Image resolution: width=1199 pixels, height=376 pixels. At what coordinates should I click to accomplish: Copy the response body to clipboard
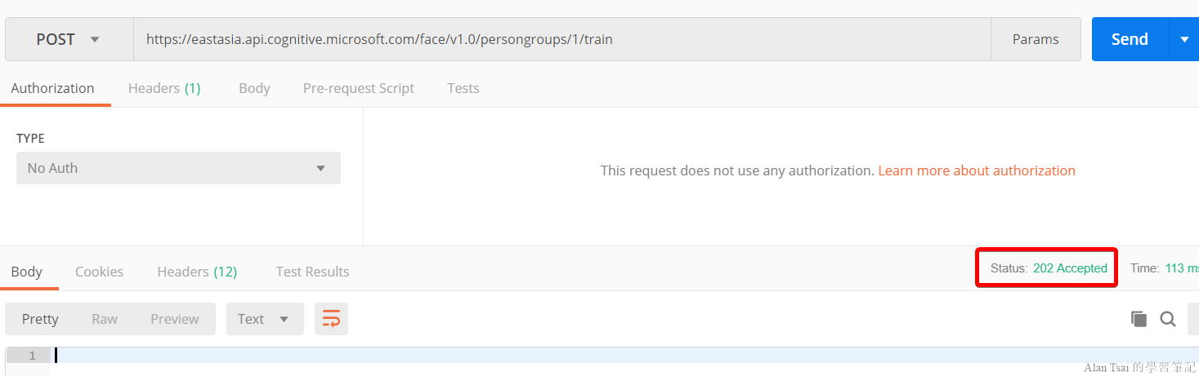[x=1139, y=319]
